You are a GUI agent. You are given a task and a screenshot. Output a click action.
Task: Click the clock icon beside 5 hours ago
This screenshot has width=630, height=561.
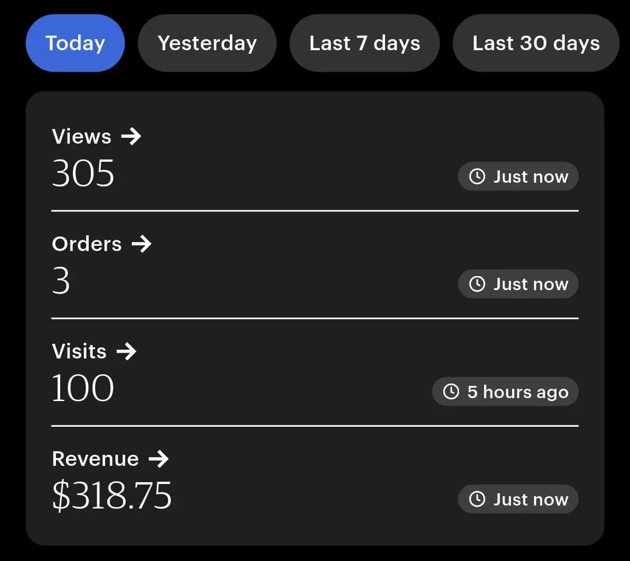tap(451, 392)
